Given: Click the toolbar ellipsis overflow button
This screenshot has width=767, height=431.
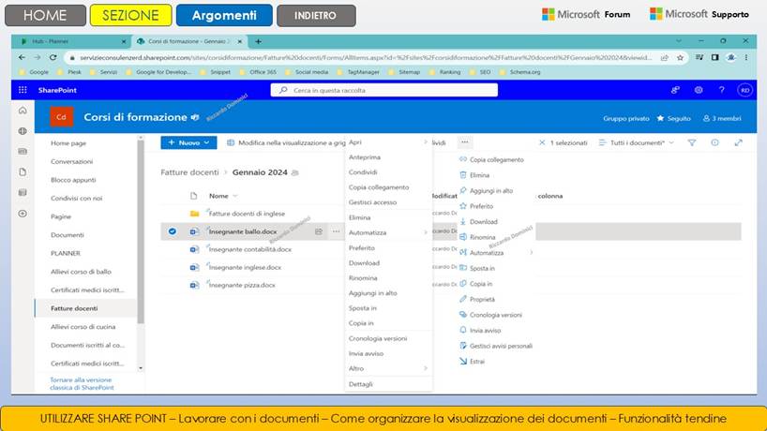Looking at the screenshot, I should [465, 142].
